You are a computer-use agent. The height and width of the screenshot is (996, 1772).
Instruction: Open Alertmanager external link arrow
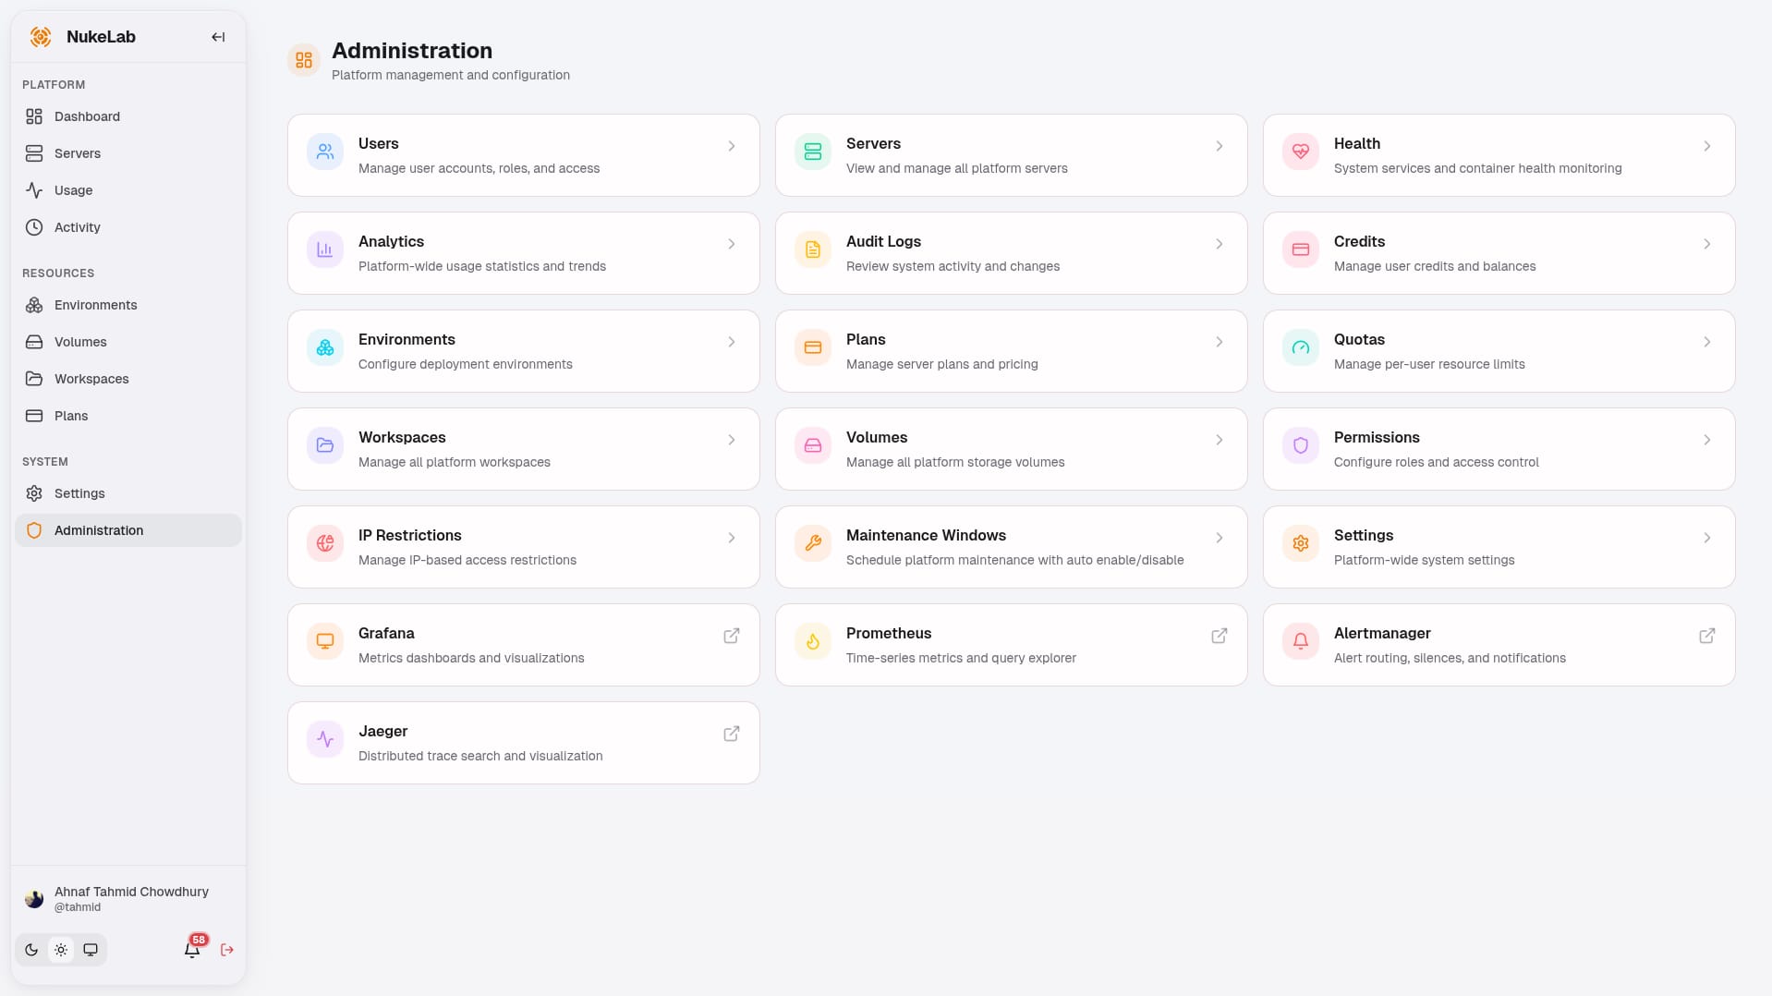pos(1707,636)
